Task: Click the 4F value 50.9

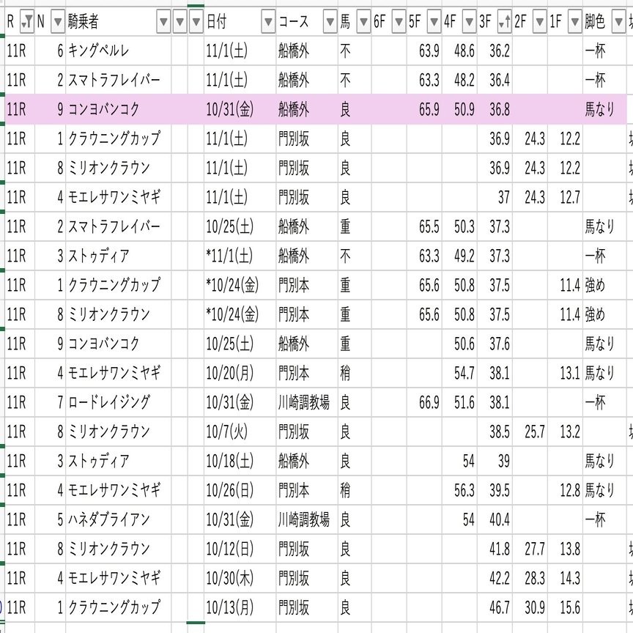Action: coord(464,109)
